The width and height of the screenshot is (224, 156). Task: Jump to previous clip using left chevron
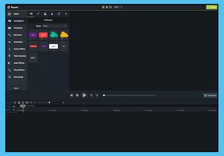coord(91,95)
